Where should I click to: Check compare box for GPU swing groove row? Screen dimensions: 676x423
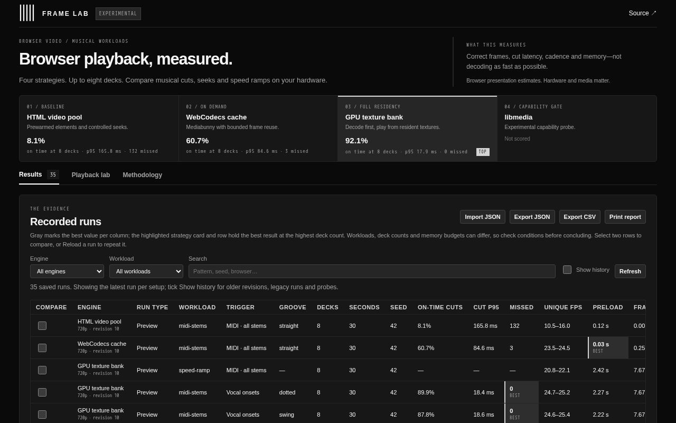tap(42, 415)
